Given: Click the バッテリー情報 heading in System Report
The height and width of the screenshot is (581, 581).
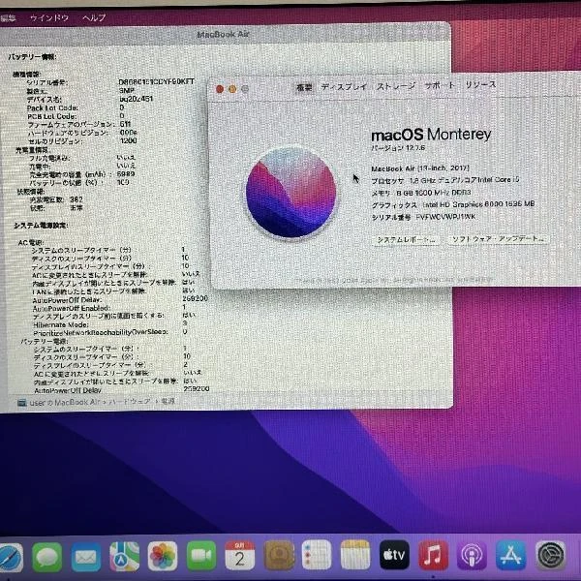Looking at the screenshot, I should pos(32,57).
